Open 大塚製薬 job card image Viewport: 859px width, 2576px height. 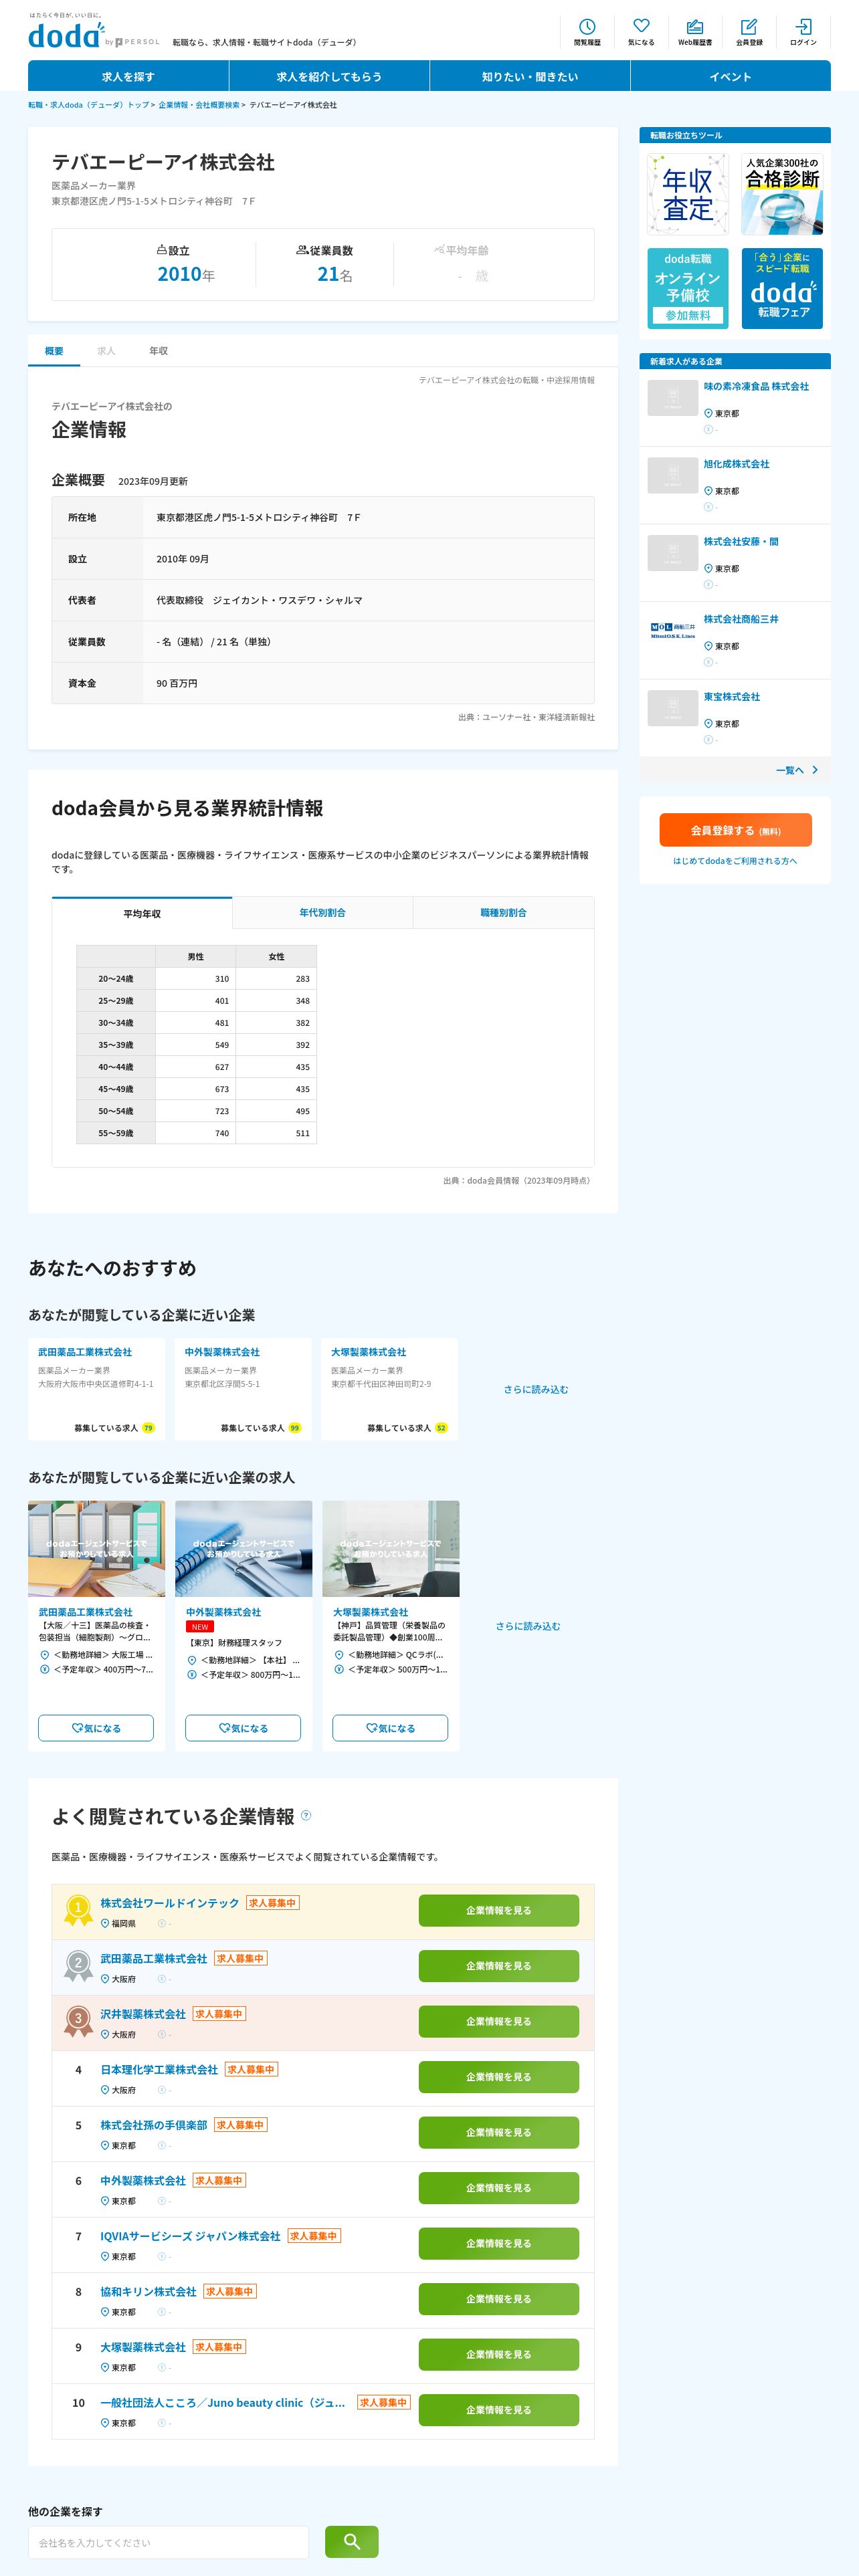[x=391, y=1548]
